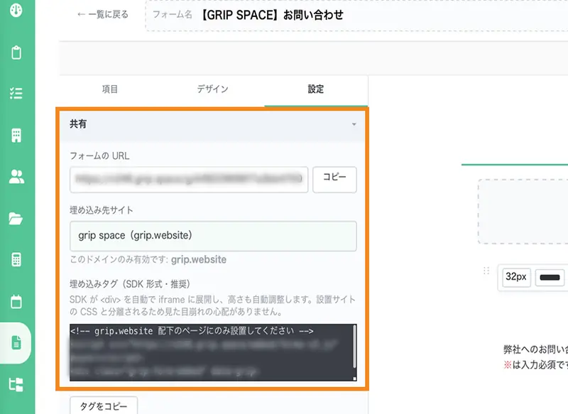Open the sitemap tree icon in sidebar

(16, 384)
